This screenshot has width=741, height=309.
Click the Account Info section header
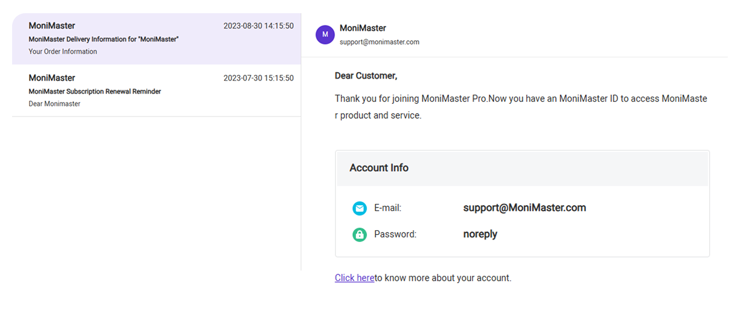(x=522, y=168)
